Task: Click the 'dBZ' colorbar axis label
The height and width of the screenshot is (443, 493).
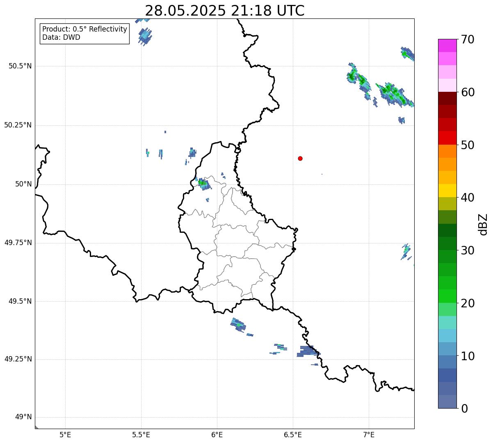Action: 483,224
